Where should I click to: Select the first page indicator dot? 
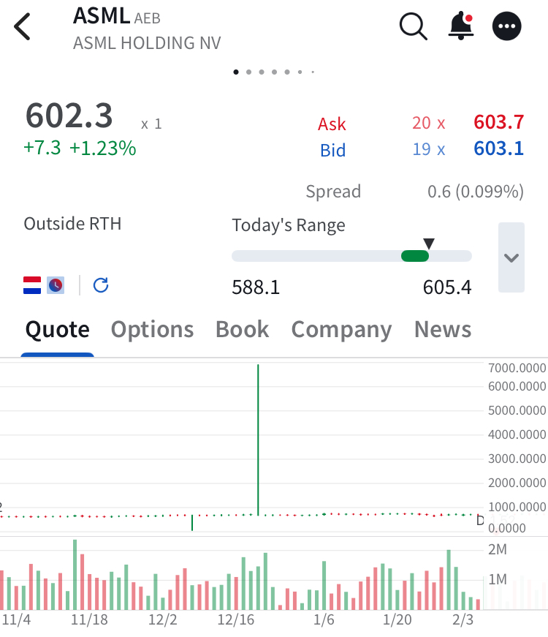click(236, 72)
